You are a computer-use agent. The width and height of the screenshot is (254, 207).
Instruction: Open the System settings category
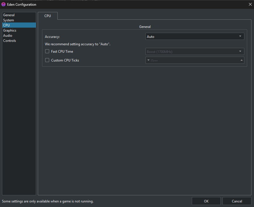(19, 20)
